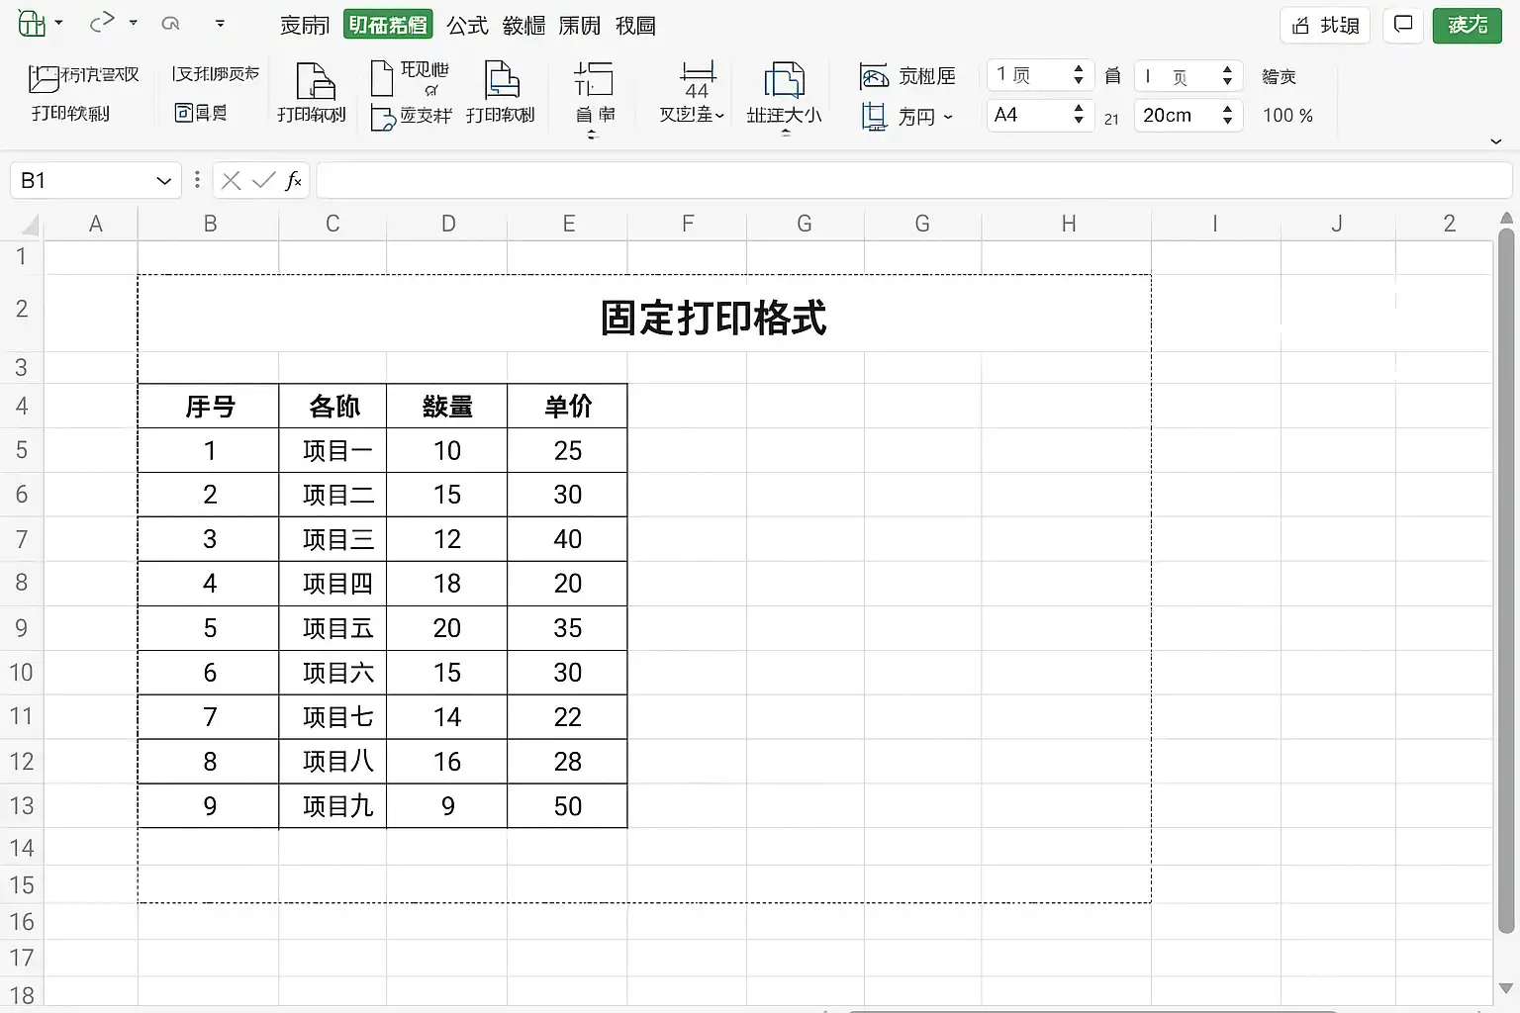Image resolution: width=1520 pixels, height=1013 pixels.
Task: Click the green spreadsheet app icon
Action: (32, 23)
